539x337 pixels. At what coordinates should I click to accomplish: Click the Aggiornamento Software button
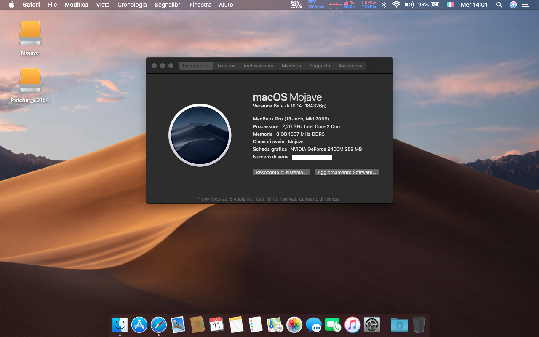pyautogui.click(x=347, y=172)
